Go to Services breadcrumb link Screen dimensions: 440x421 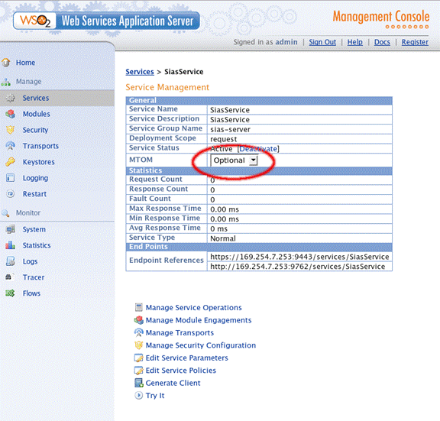140,72
